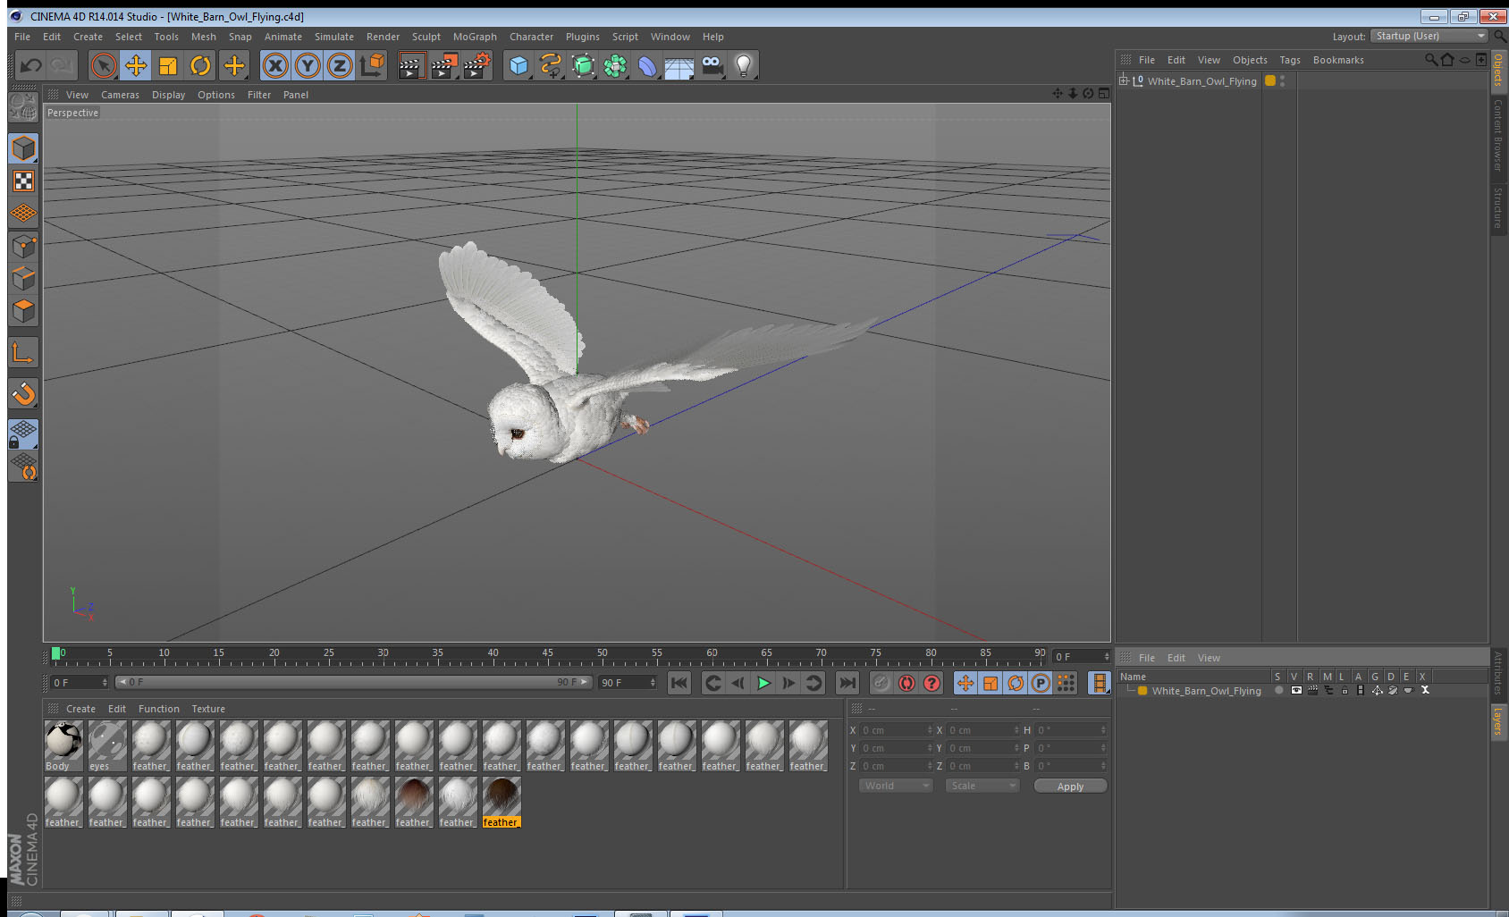Toggle Autokeying red circular button
Image resolution: width=1509 pixels, height=917 pixels.
906,683
